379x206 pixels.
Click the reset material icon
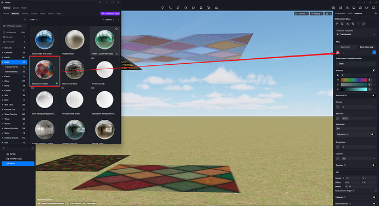coord(364,24)
